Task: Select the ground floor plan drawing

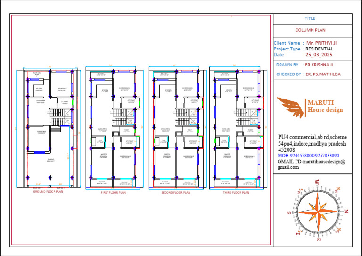Action: (49, 127)
